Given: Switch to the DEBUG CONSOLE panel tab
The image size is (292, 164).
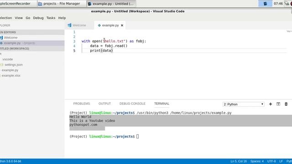Looking at the screenshot, I should [132, 103].
